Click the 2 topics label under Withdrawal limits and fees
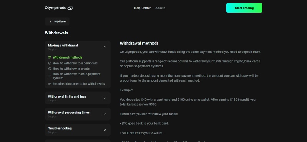This screenshot has height=142, width=307. tap(52, 101)
